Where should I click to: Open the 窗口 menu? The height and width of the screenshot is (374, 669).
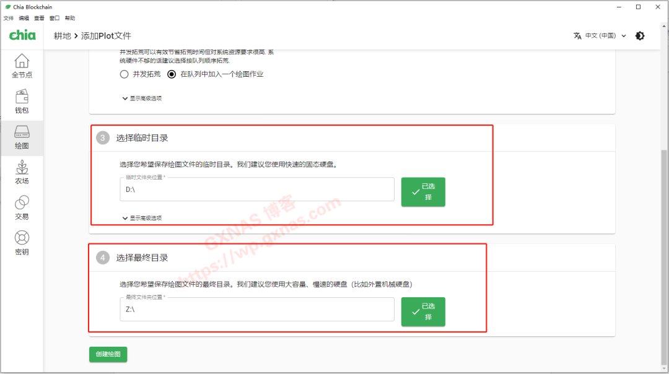pos(55,19)
